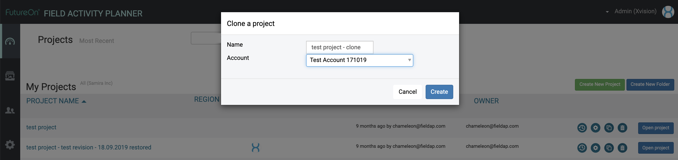Delete test project with trash icon
The width and height of the screenshot is (678, 160).
tap(622, 128)
